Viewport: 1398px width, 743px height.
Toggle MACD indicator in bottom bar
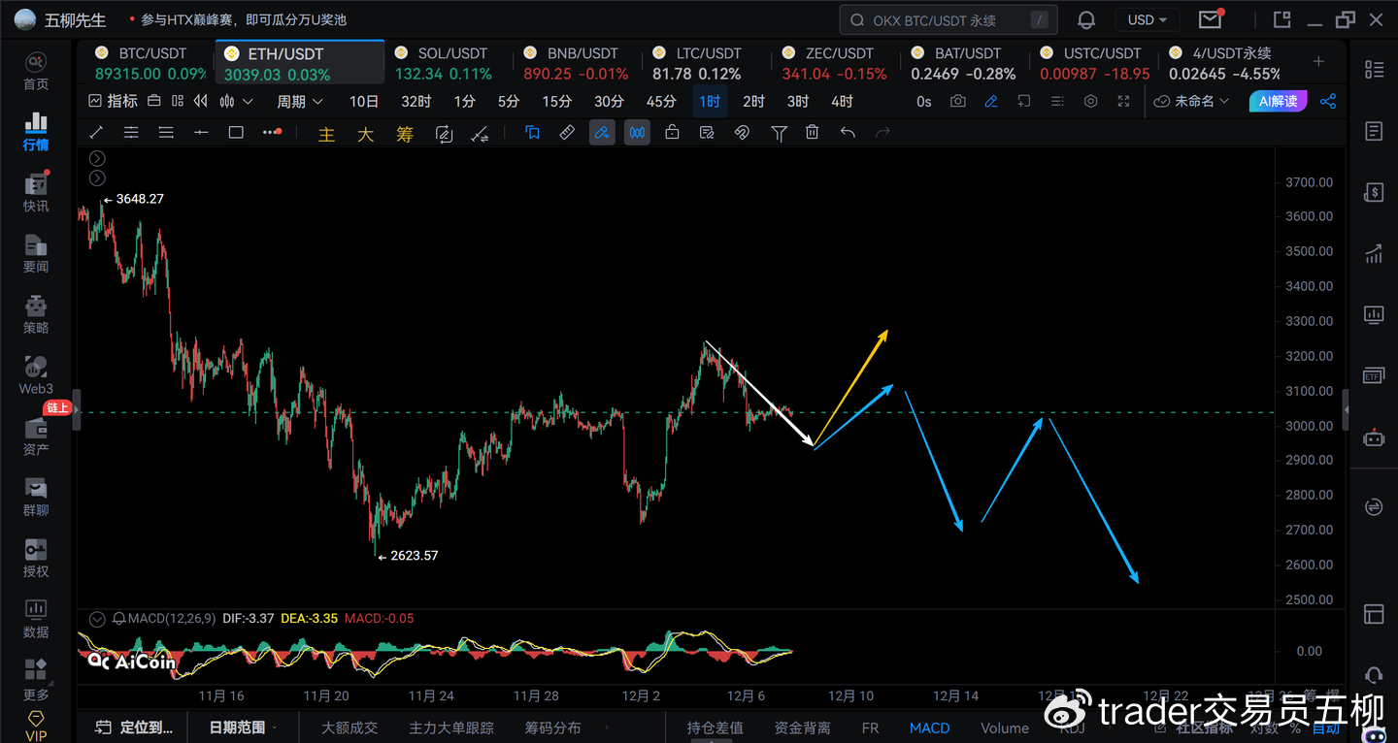click(x=929, y=727)
